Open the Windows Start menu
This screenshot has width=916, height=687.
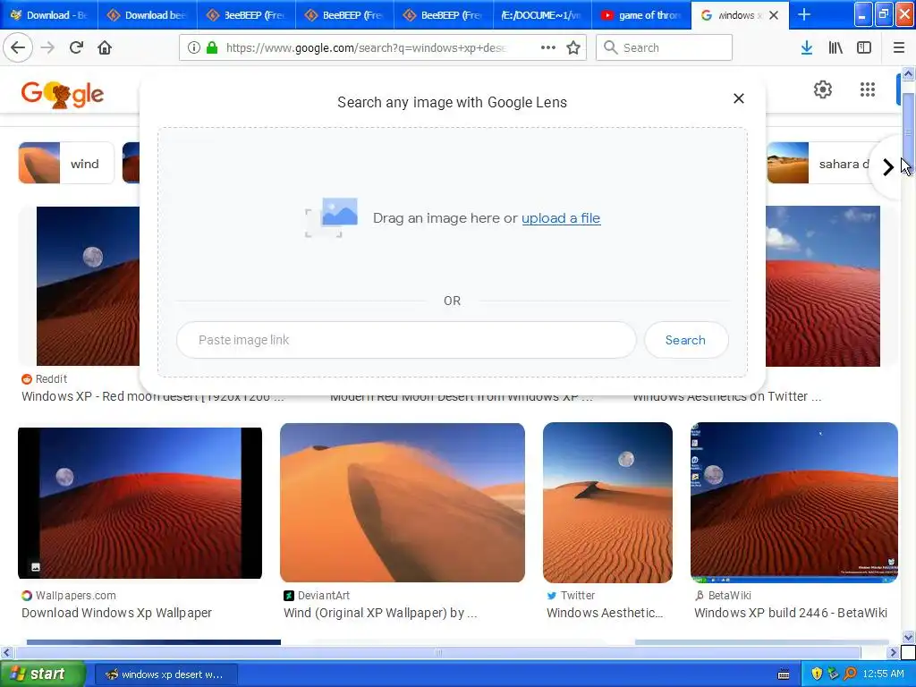[x=42, y=674]
